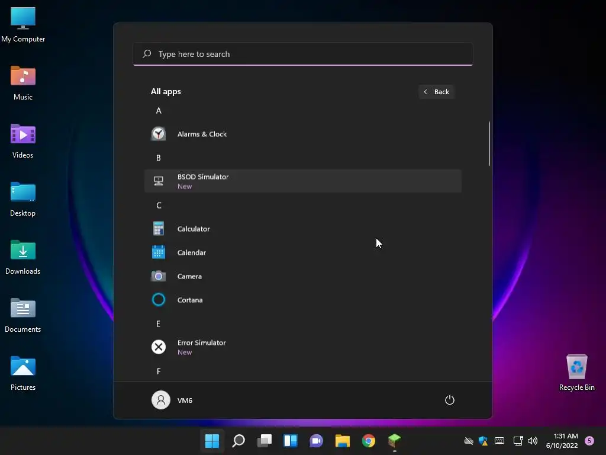This screenshot has width=606, height=455.
Task: Open Chat camera icon in taskbar
Action: pos(317,441)
